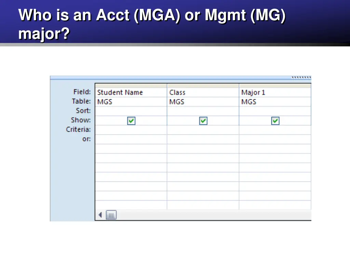Uncheck Show box in Student Name column
This screenshot has width=350, height=262.
pyautogui.click(x=131, y=121)
